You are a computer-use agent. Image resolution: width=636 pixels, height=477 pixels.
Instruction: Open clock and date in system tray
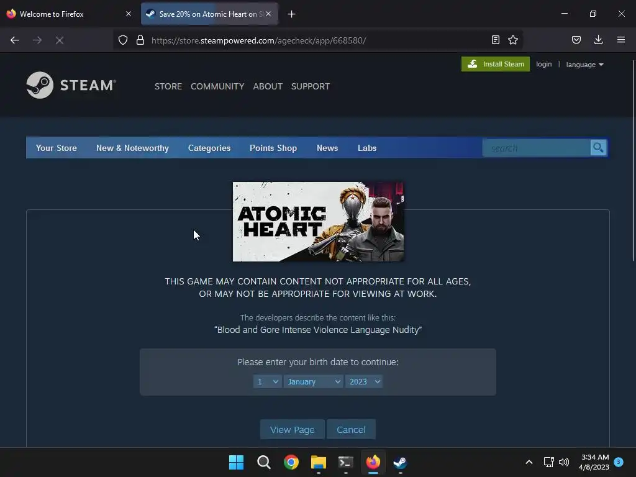pos(594,462)
